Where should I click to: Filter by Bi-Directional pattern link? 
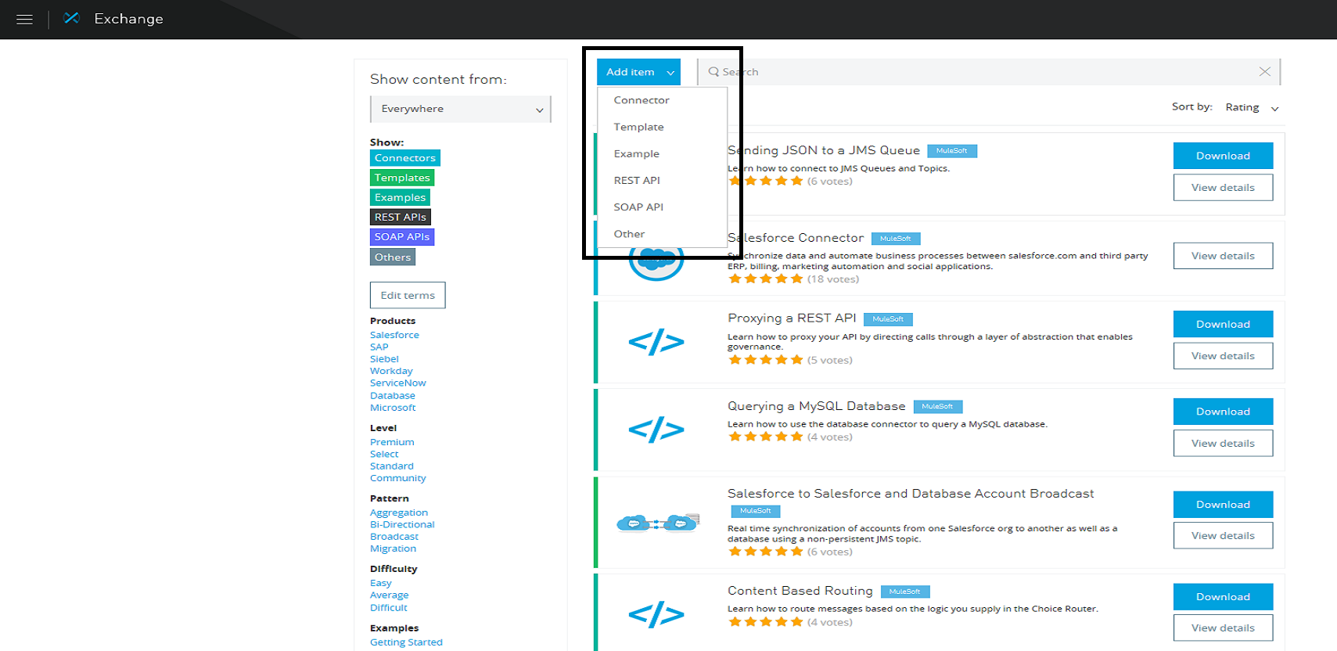tap(402, 524)
